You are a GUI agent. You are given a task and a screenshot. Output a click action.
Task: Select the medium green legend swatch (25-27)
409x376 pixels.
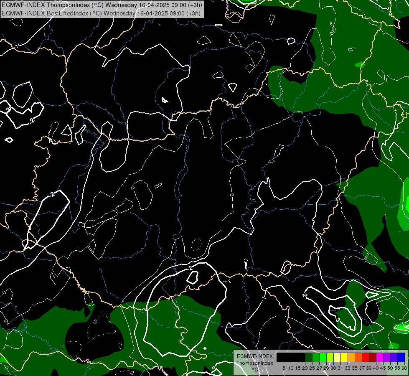click(316, 357)
